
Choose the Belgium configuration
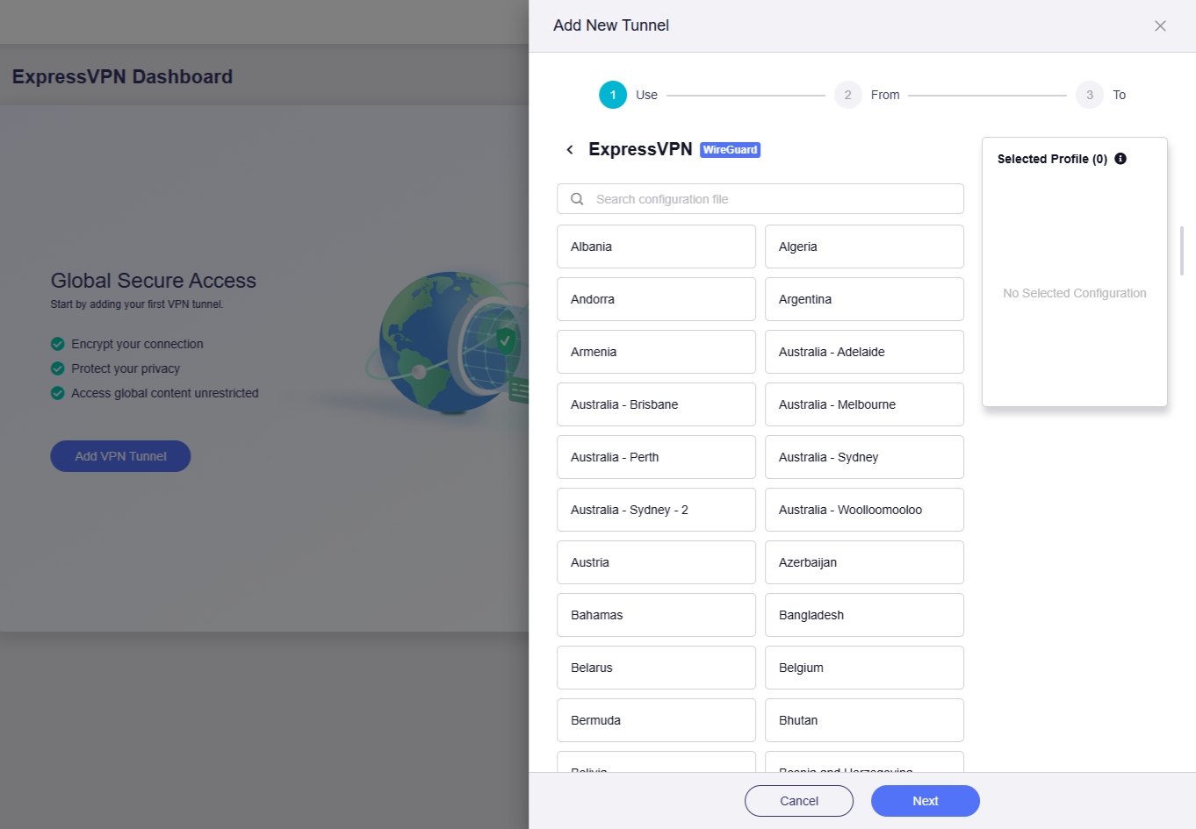(864, 668)
